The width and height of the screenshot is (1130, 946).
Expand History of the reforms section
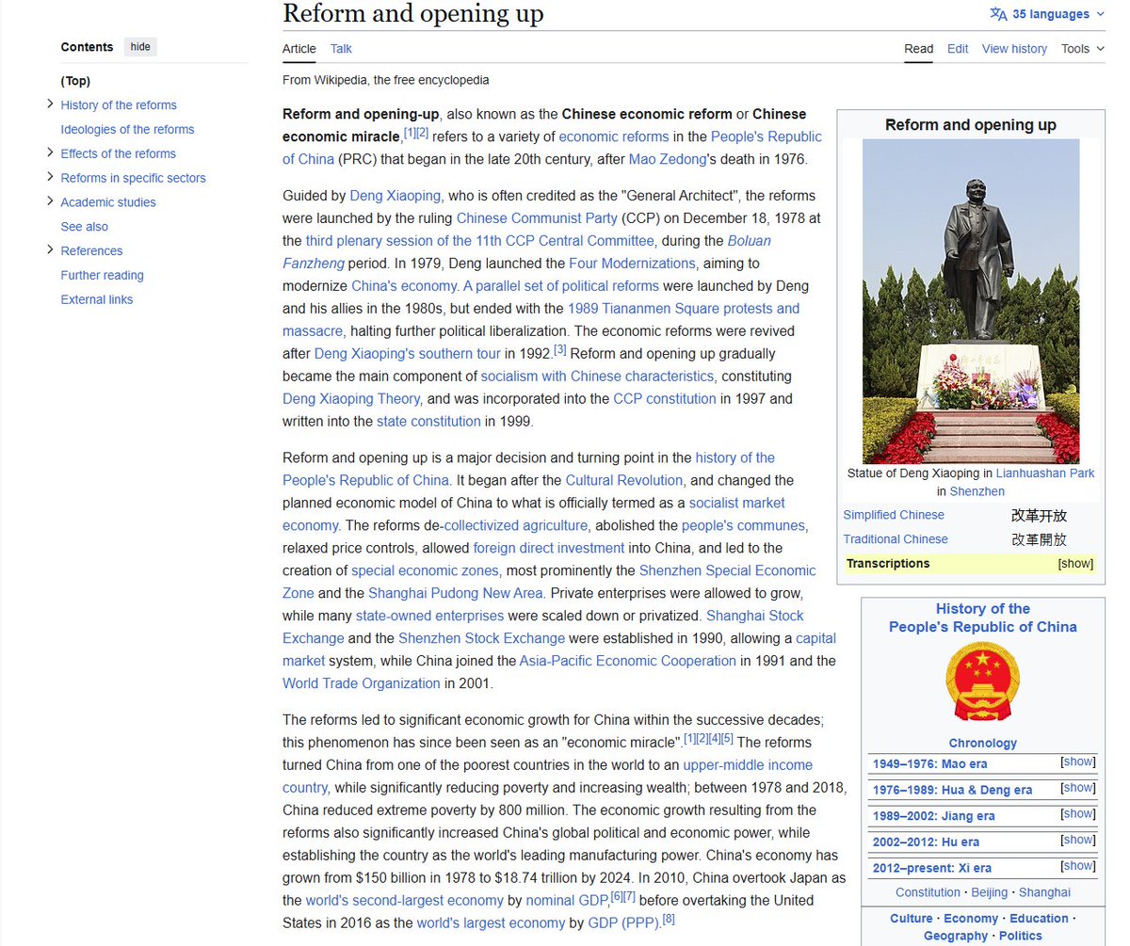tap(50, 104)
